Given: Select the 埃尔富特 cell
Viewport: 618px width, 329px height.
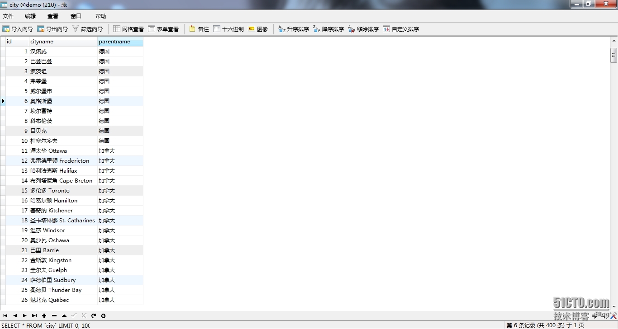Looking at the screenshot, I should pyautogui.click(x=63, y=111).
